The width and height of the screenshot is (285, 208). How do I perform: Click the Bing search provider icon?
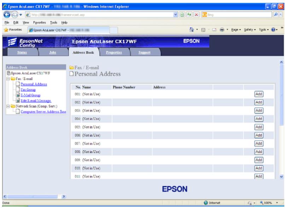(x=205, y=14)
